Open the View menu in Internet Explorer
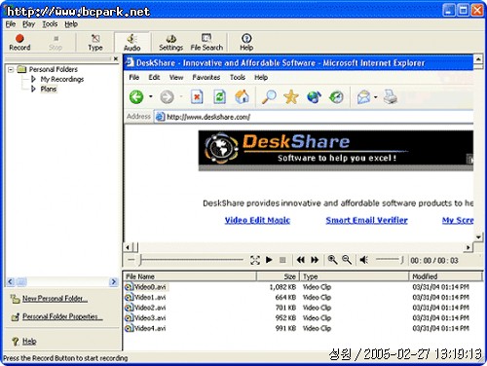This screenshot has width=487, height=366. [176, 77]
